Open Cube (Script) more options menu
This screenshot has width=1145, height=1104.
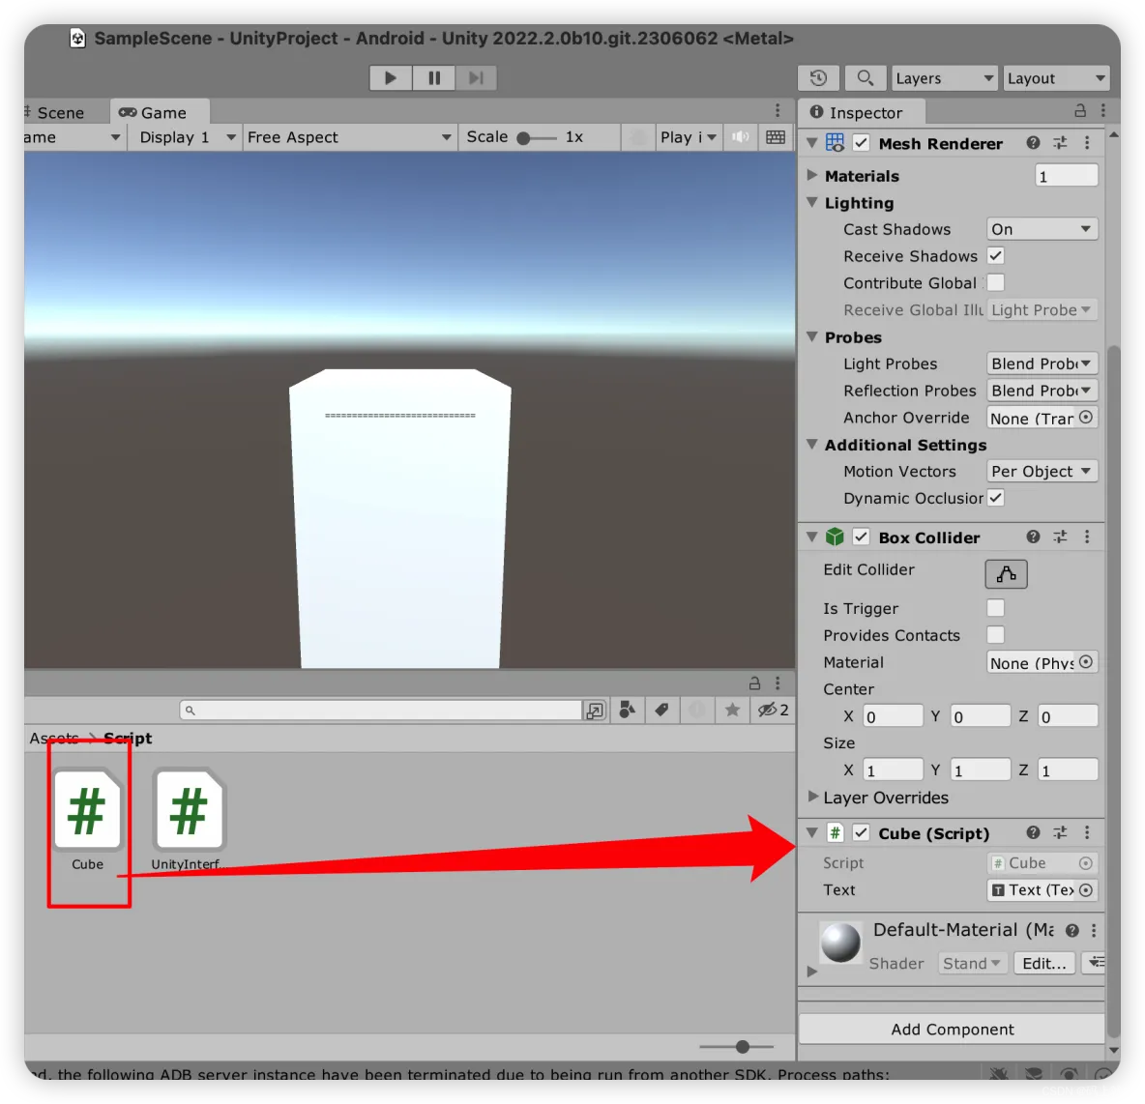click(1087, 833)
